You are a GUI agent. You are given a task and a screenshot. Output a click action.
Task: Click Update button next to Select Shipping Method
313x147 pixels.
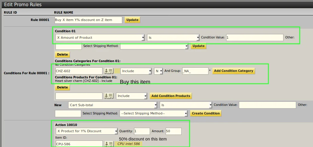click(x=198, y=46)
